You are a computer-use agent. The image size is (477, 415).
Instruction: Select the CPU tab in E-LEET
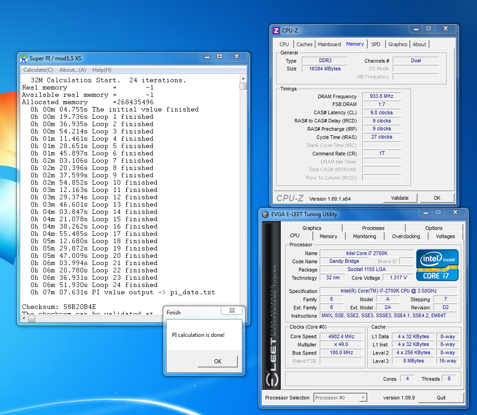(295, 236)
